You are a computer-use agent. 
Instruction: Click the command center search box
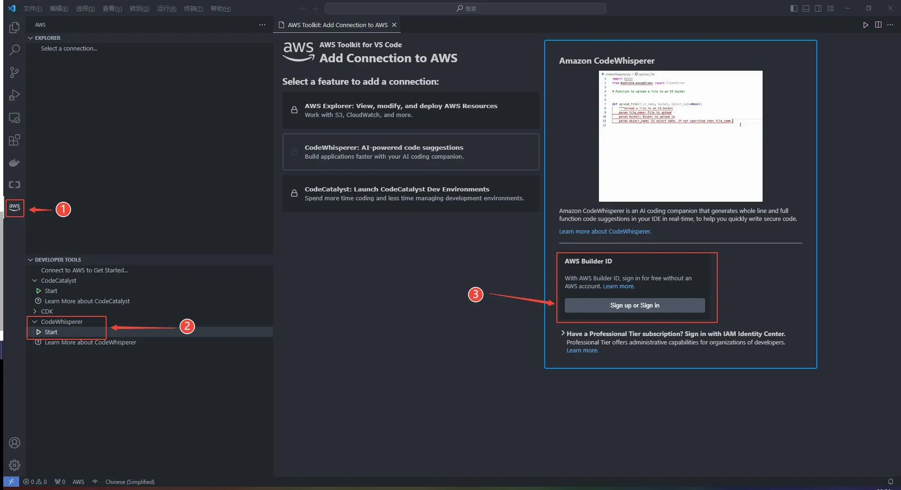coord(466,8)
